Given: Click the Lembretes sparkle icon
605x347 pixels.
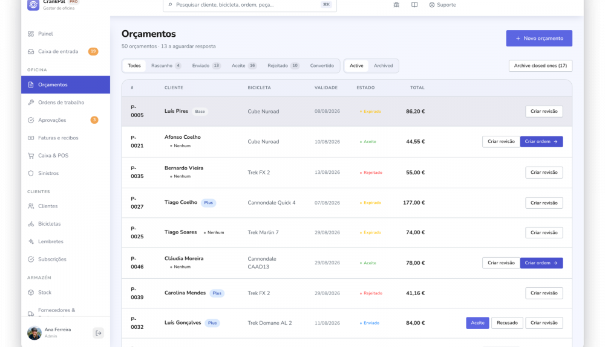Looking at the screenshot, I should pyautogui.click(x=31, y=241).
